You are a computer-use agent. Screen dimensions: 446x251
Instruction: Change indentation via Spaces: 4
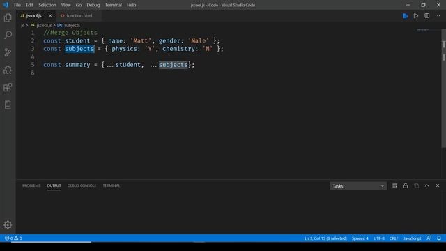360,238
